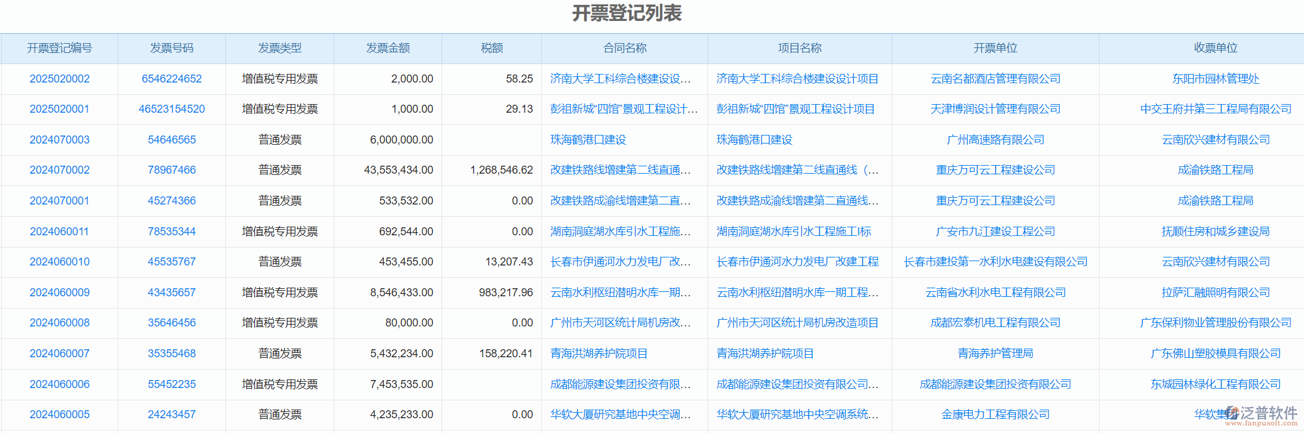Click invoice number 46523154520
1304x433 pixels.
(x=172, y=109)
